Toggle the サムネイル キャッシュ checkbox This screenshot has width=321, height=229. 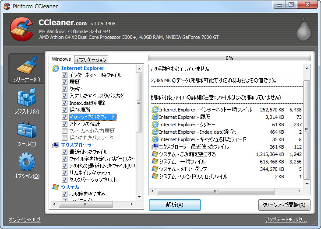click(64, 173)
